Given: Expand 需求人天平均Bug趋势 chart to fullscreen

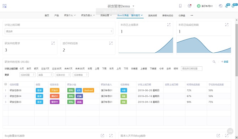Looking at the screenshot, I should click(227, 135).
